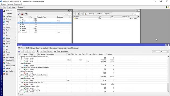170x96 pixels.
Task: Open CAPsMAN in sidebar
Action: (9, 14)
